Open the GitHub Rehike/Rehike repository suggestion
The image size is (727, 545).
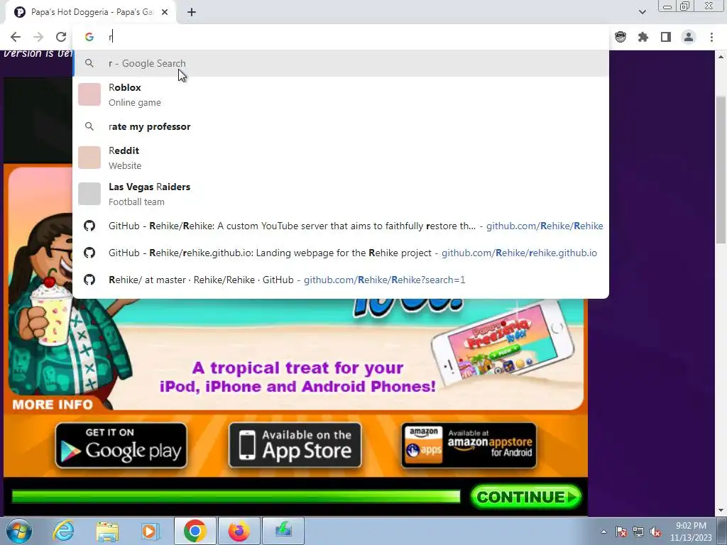(341, 226)
